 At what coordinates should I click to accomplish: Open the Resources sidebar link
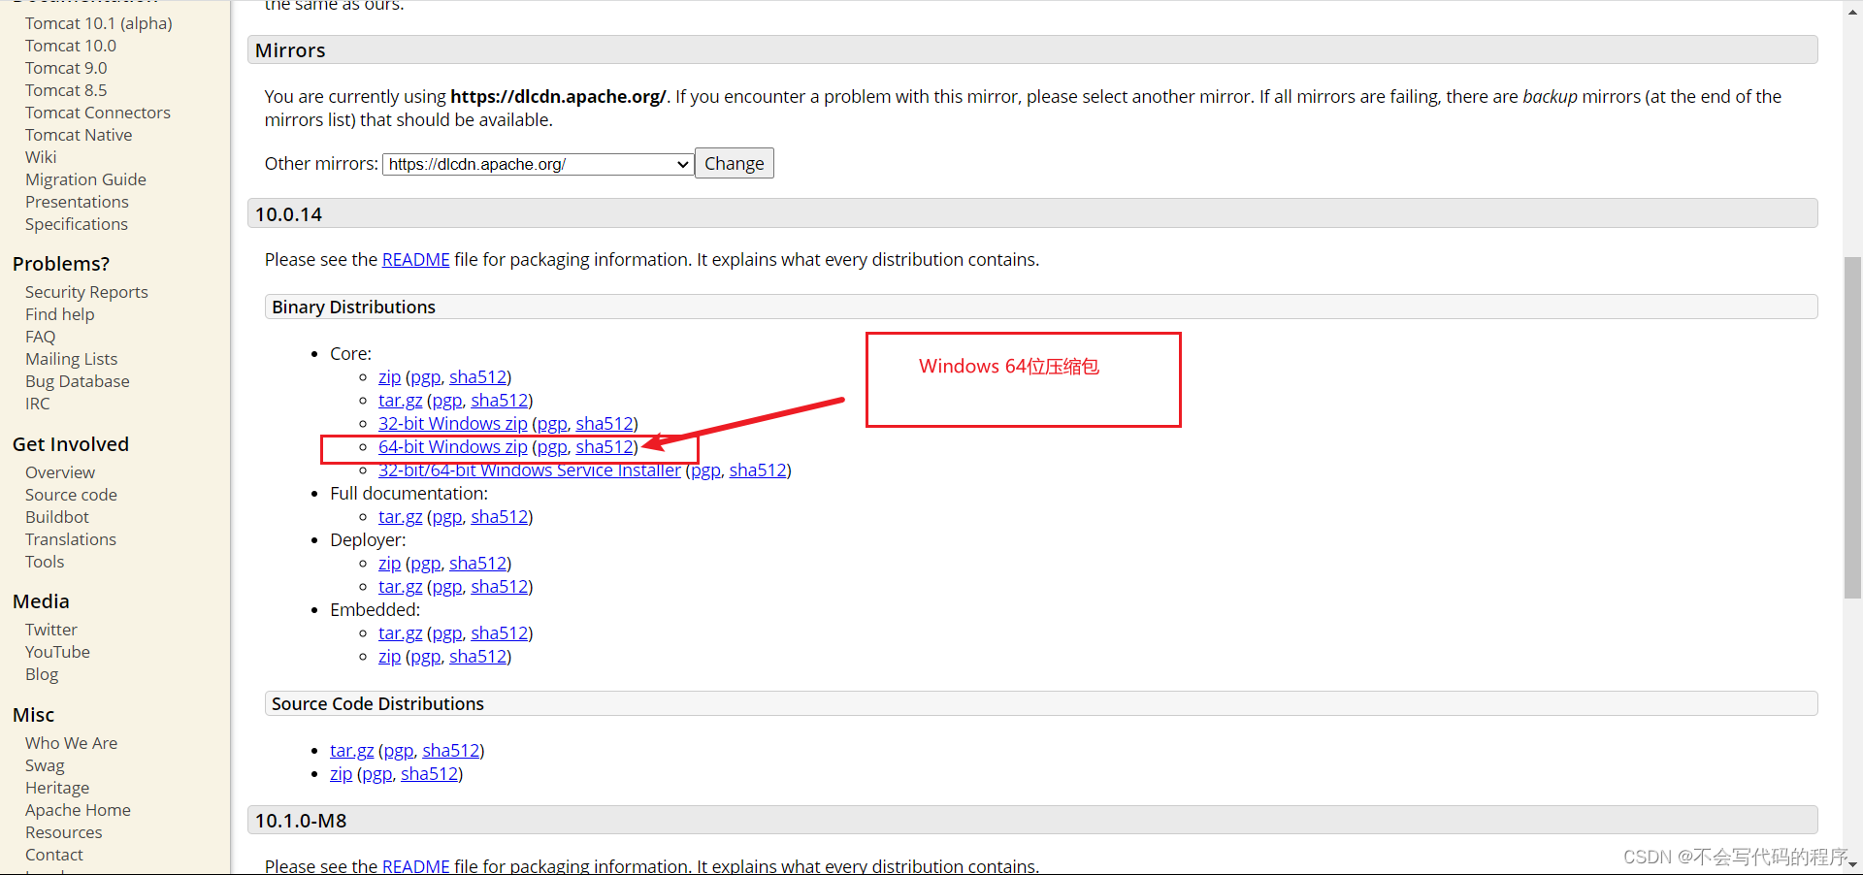click(63, 832)
